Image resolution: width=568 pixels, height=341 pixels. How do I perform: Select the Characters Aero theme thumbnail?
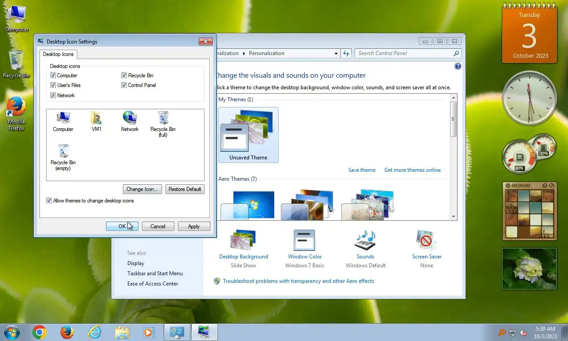tap(368, 205)
